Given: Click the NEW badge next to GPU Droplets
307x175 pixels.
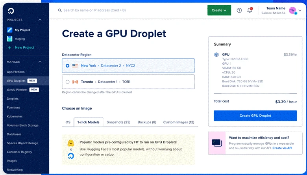Looking at the screenshot, I should tap(32, 81).
